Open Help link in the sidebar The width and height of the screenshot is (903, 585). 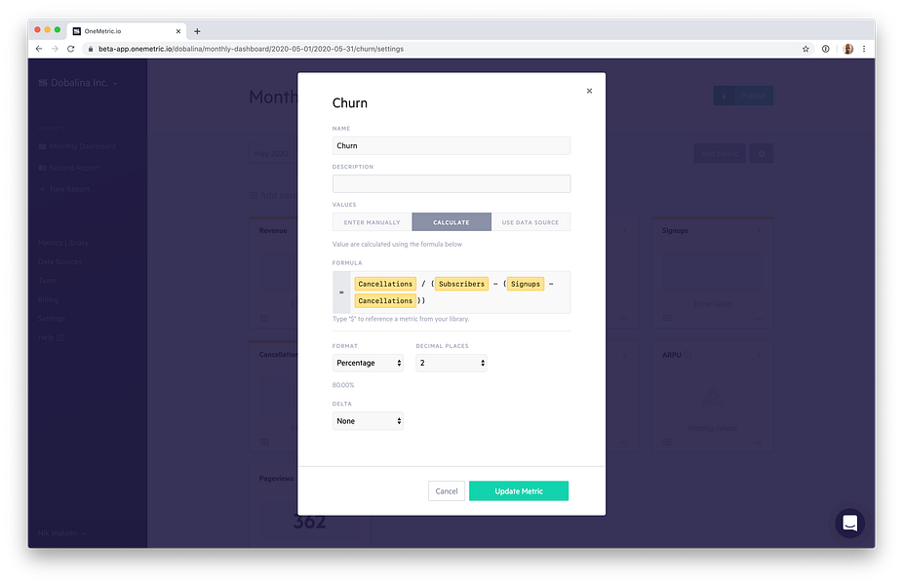click(51, 337)
